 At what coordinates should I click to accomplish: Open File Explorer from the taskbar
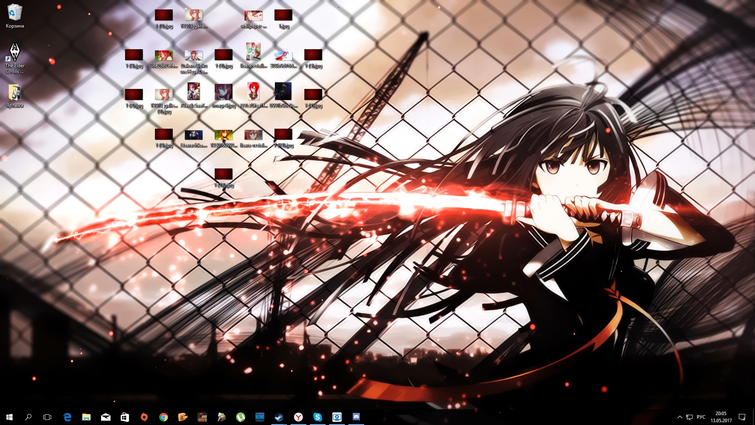click(86, 417)
